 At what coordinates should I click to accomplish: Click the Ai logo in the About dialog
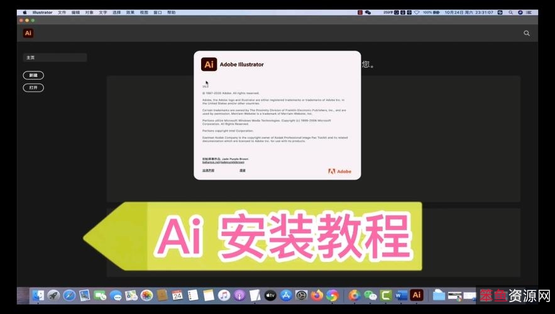[x=209, y=64]
